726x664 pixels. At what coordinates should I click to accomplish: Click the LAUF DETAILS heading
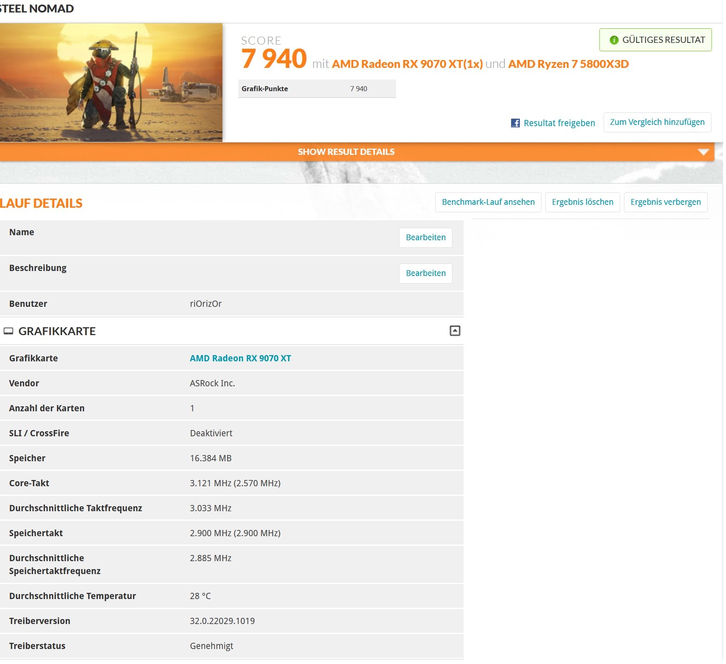point(41,203)
